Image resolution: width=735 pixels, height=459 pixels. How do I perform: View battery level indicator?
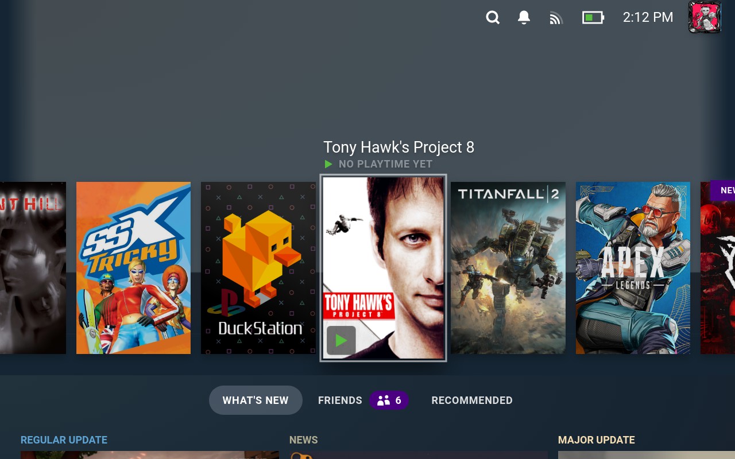593,17
